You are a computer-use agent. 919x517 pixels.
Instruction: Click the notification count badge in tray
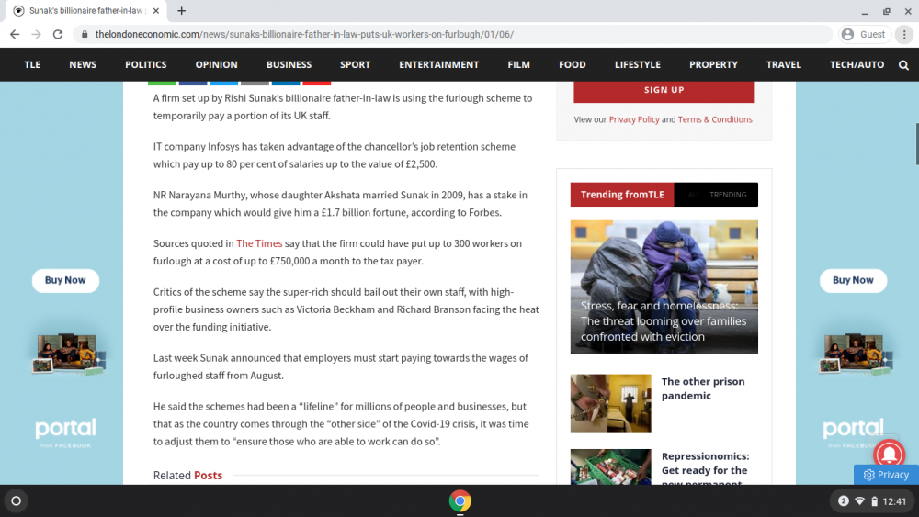(843, 501)
